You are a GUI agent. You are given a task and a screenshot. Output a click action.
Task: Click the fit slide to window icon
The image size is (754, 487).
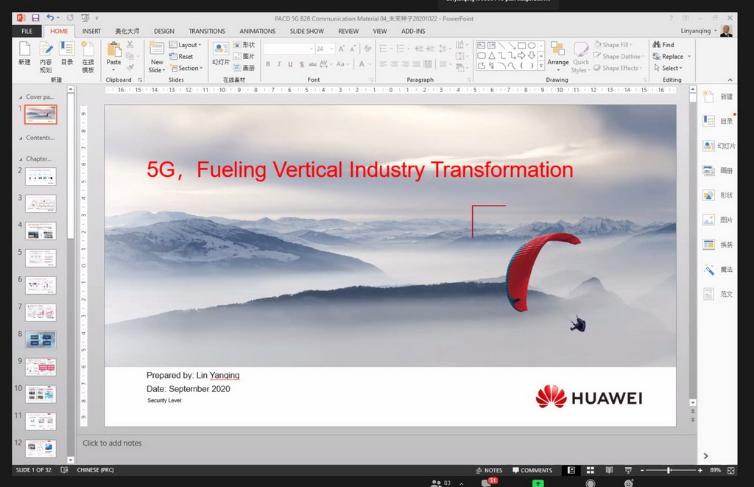pos(730,470)
